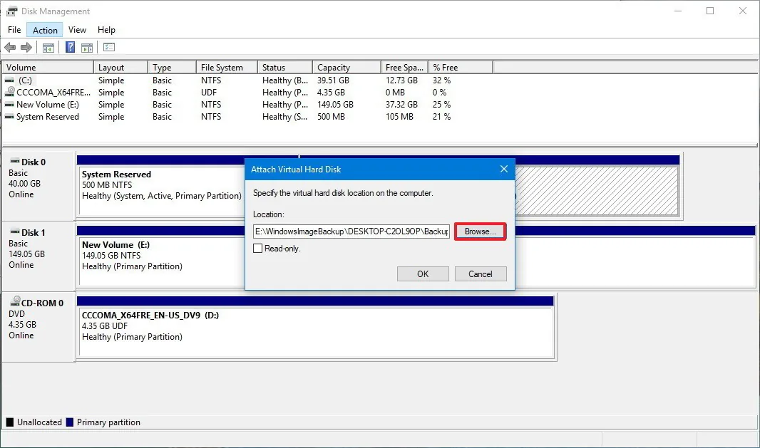Open the File menu
This screenshot has width=760, height=448.
tap(14, 30)
